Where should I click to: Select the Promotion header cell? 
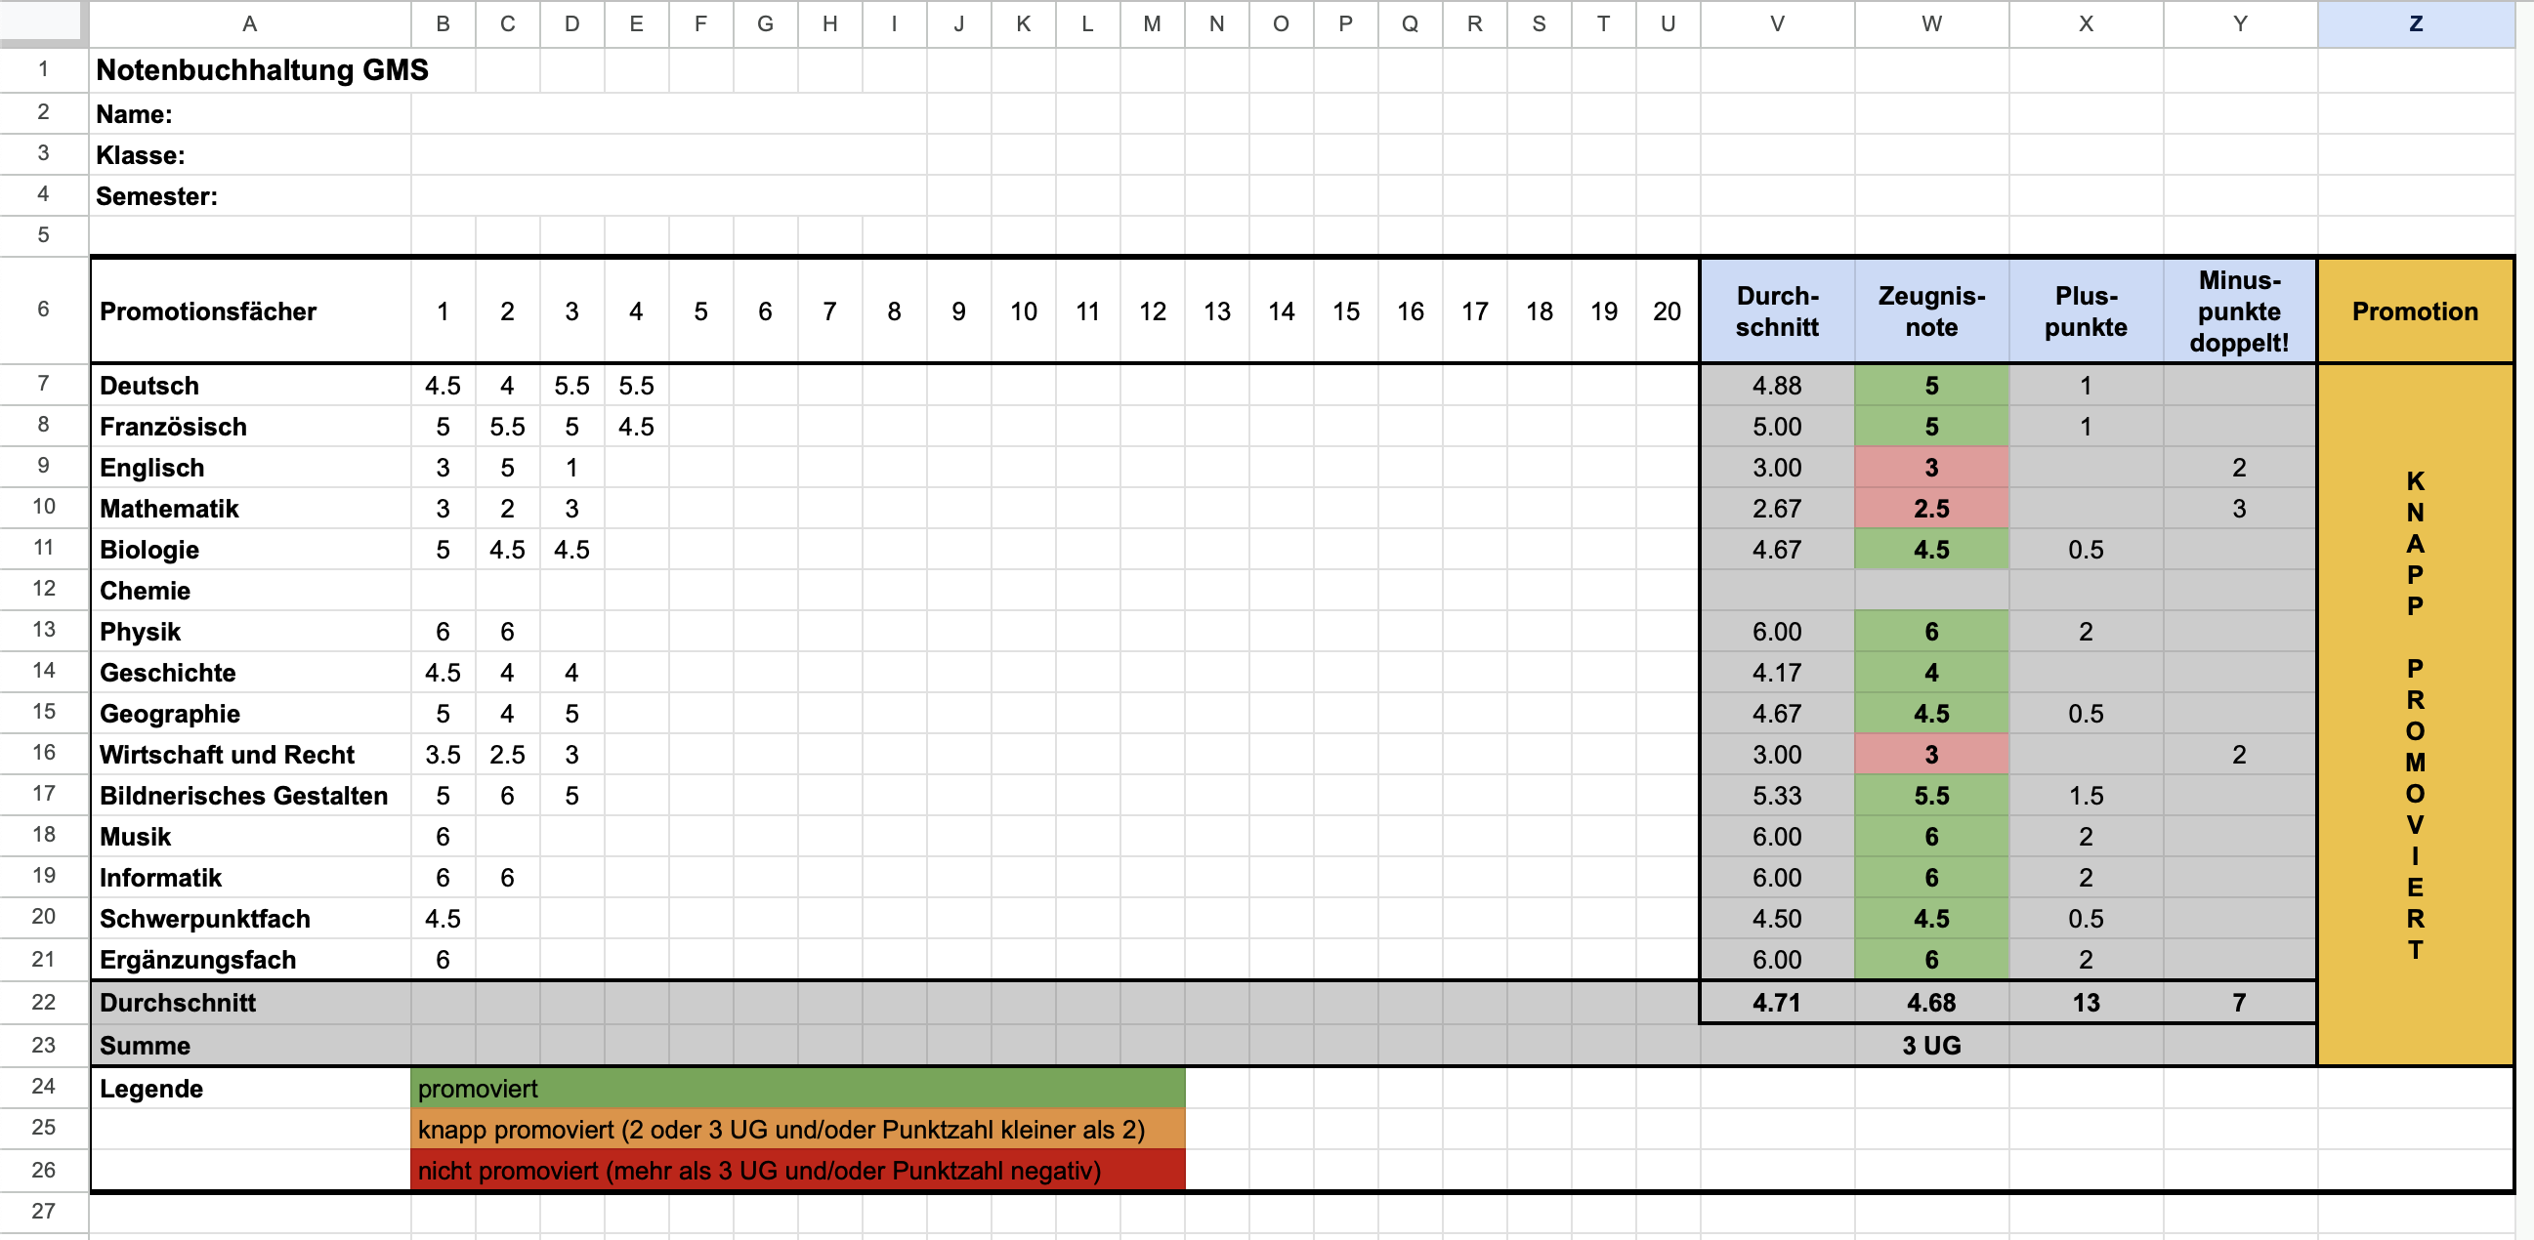coord(2414,311)
